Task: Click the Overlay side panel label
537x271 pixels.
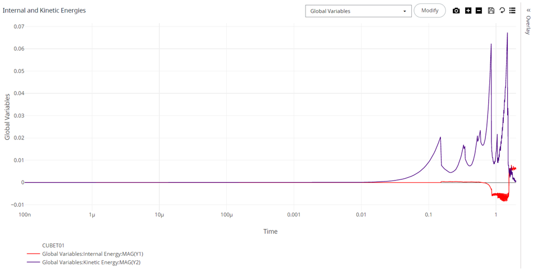Action: click(x=528, y=25)
